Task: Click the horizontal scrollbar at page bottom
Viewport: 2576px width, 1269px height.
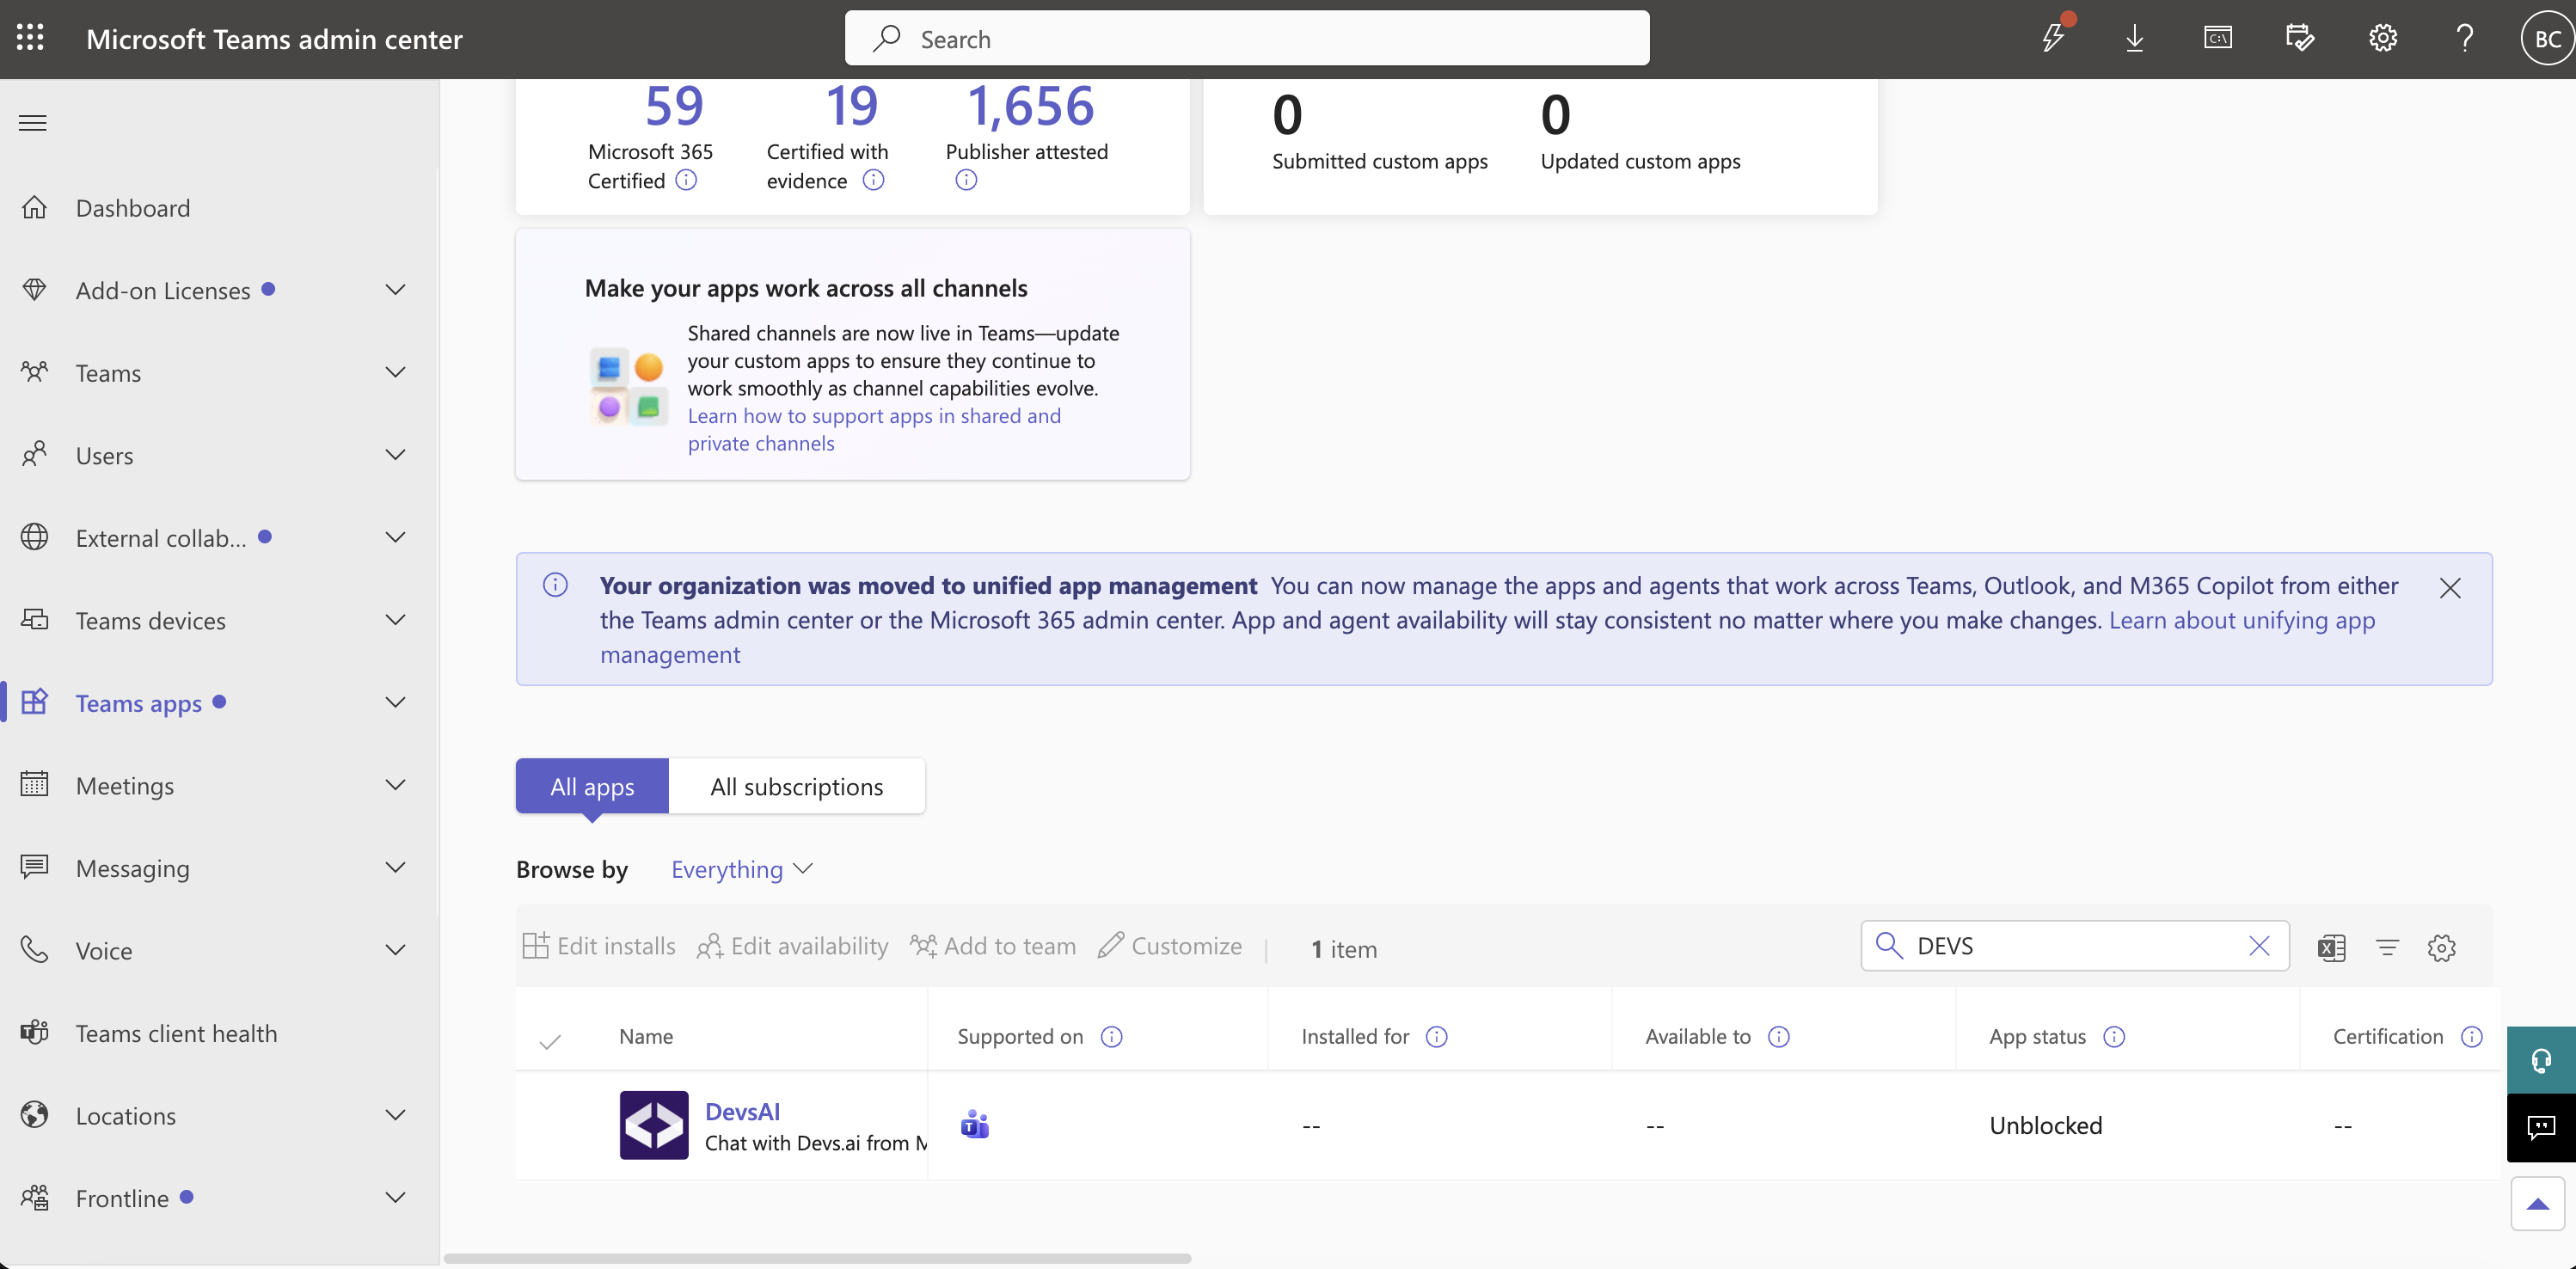Action: pyautogui.click(x=817, y=1258)
